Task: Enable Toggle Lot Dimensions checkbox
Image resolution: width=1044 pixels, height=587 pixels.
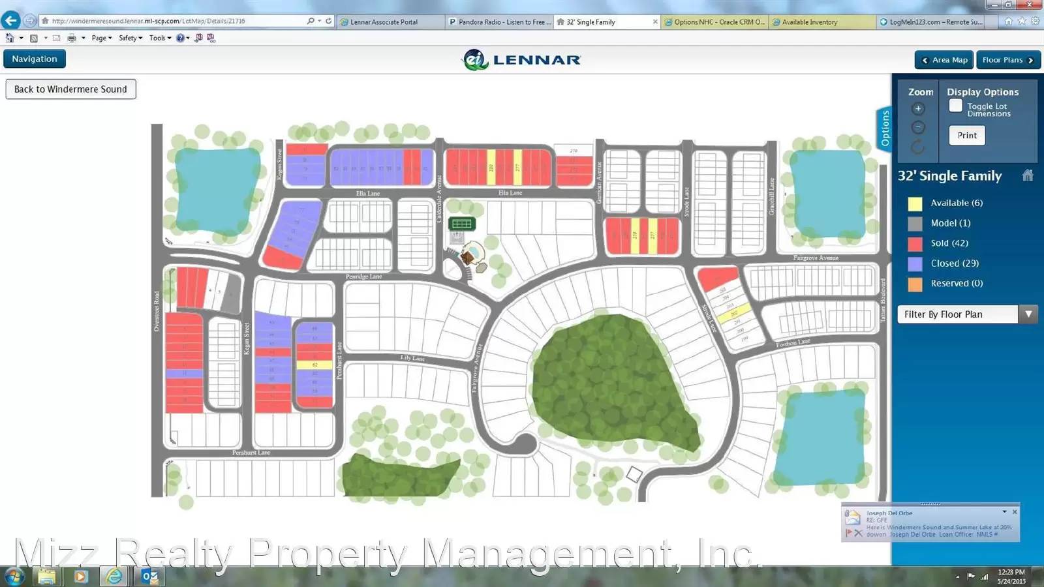Action: [x=955, y=105]
